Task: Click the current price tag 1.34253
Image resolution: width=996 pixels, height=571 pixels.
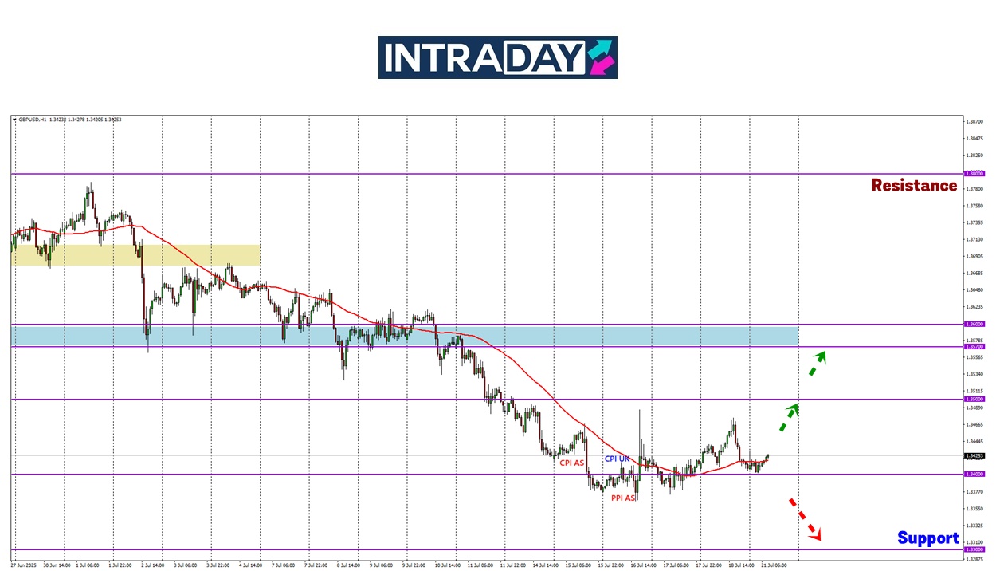Action: [974, 456]
